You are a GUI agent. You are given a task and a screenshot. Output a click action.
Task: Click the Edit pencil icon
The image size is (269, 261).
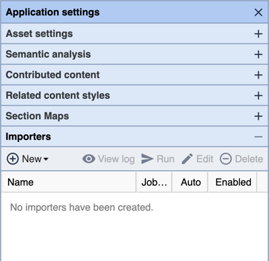(x=187, y=159)
